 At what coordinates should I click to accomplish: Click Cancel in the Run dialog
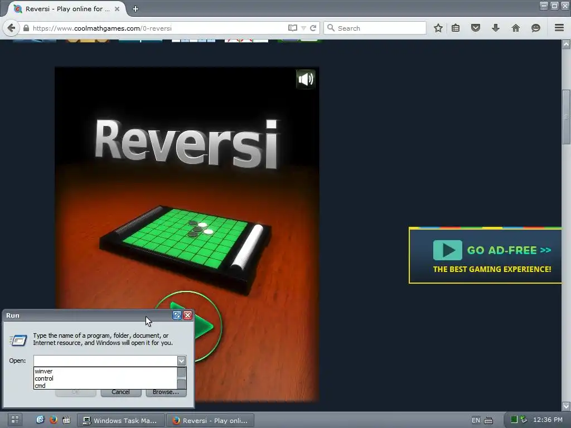click(121, 392)
